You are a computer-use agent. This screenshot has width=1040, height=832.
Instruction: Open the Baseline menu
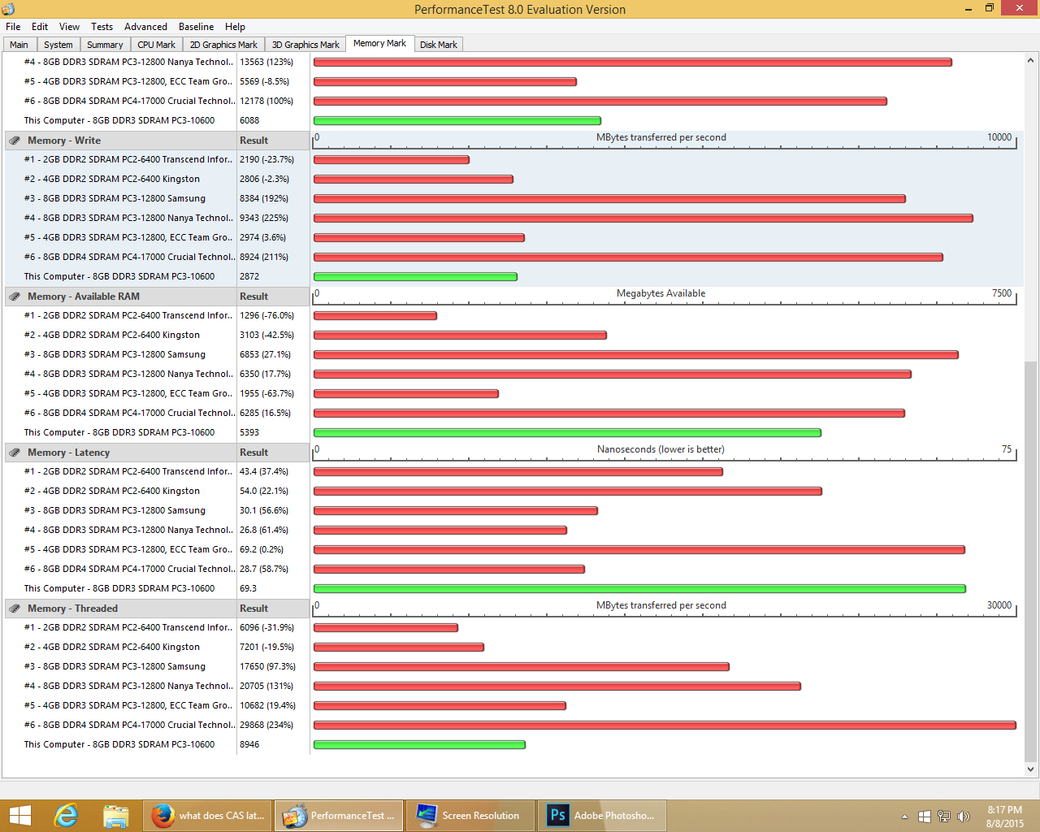point(197,27)
